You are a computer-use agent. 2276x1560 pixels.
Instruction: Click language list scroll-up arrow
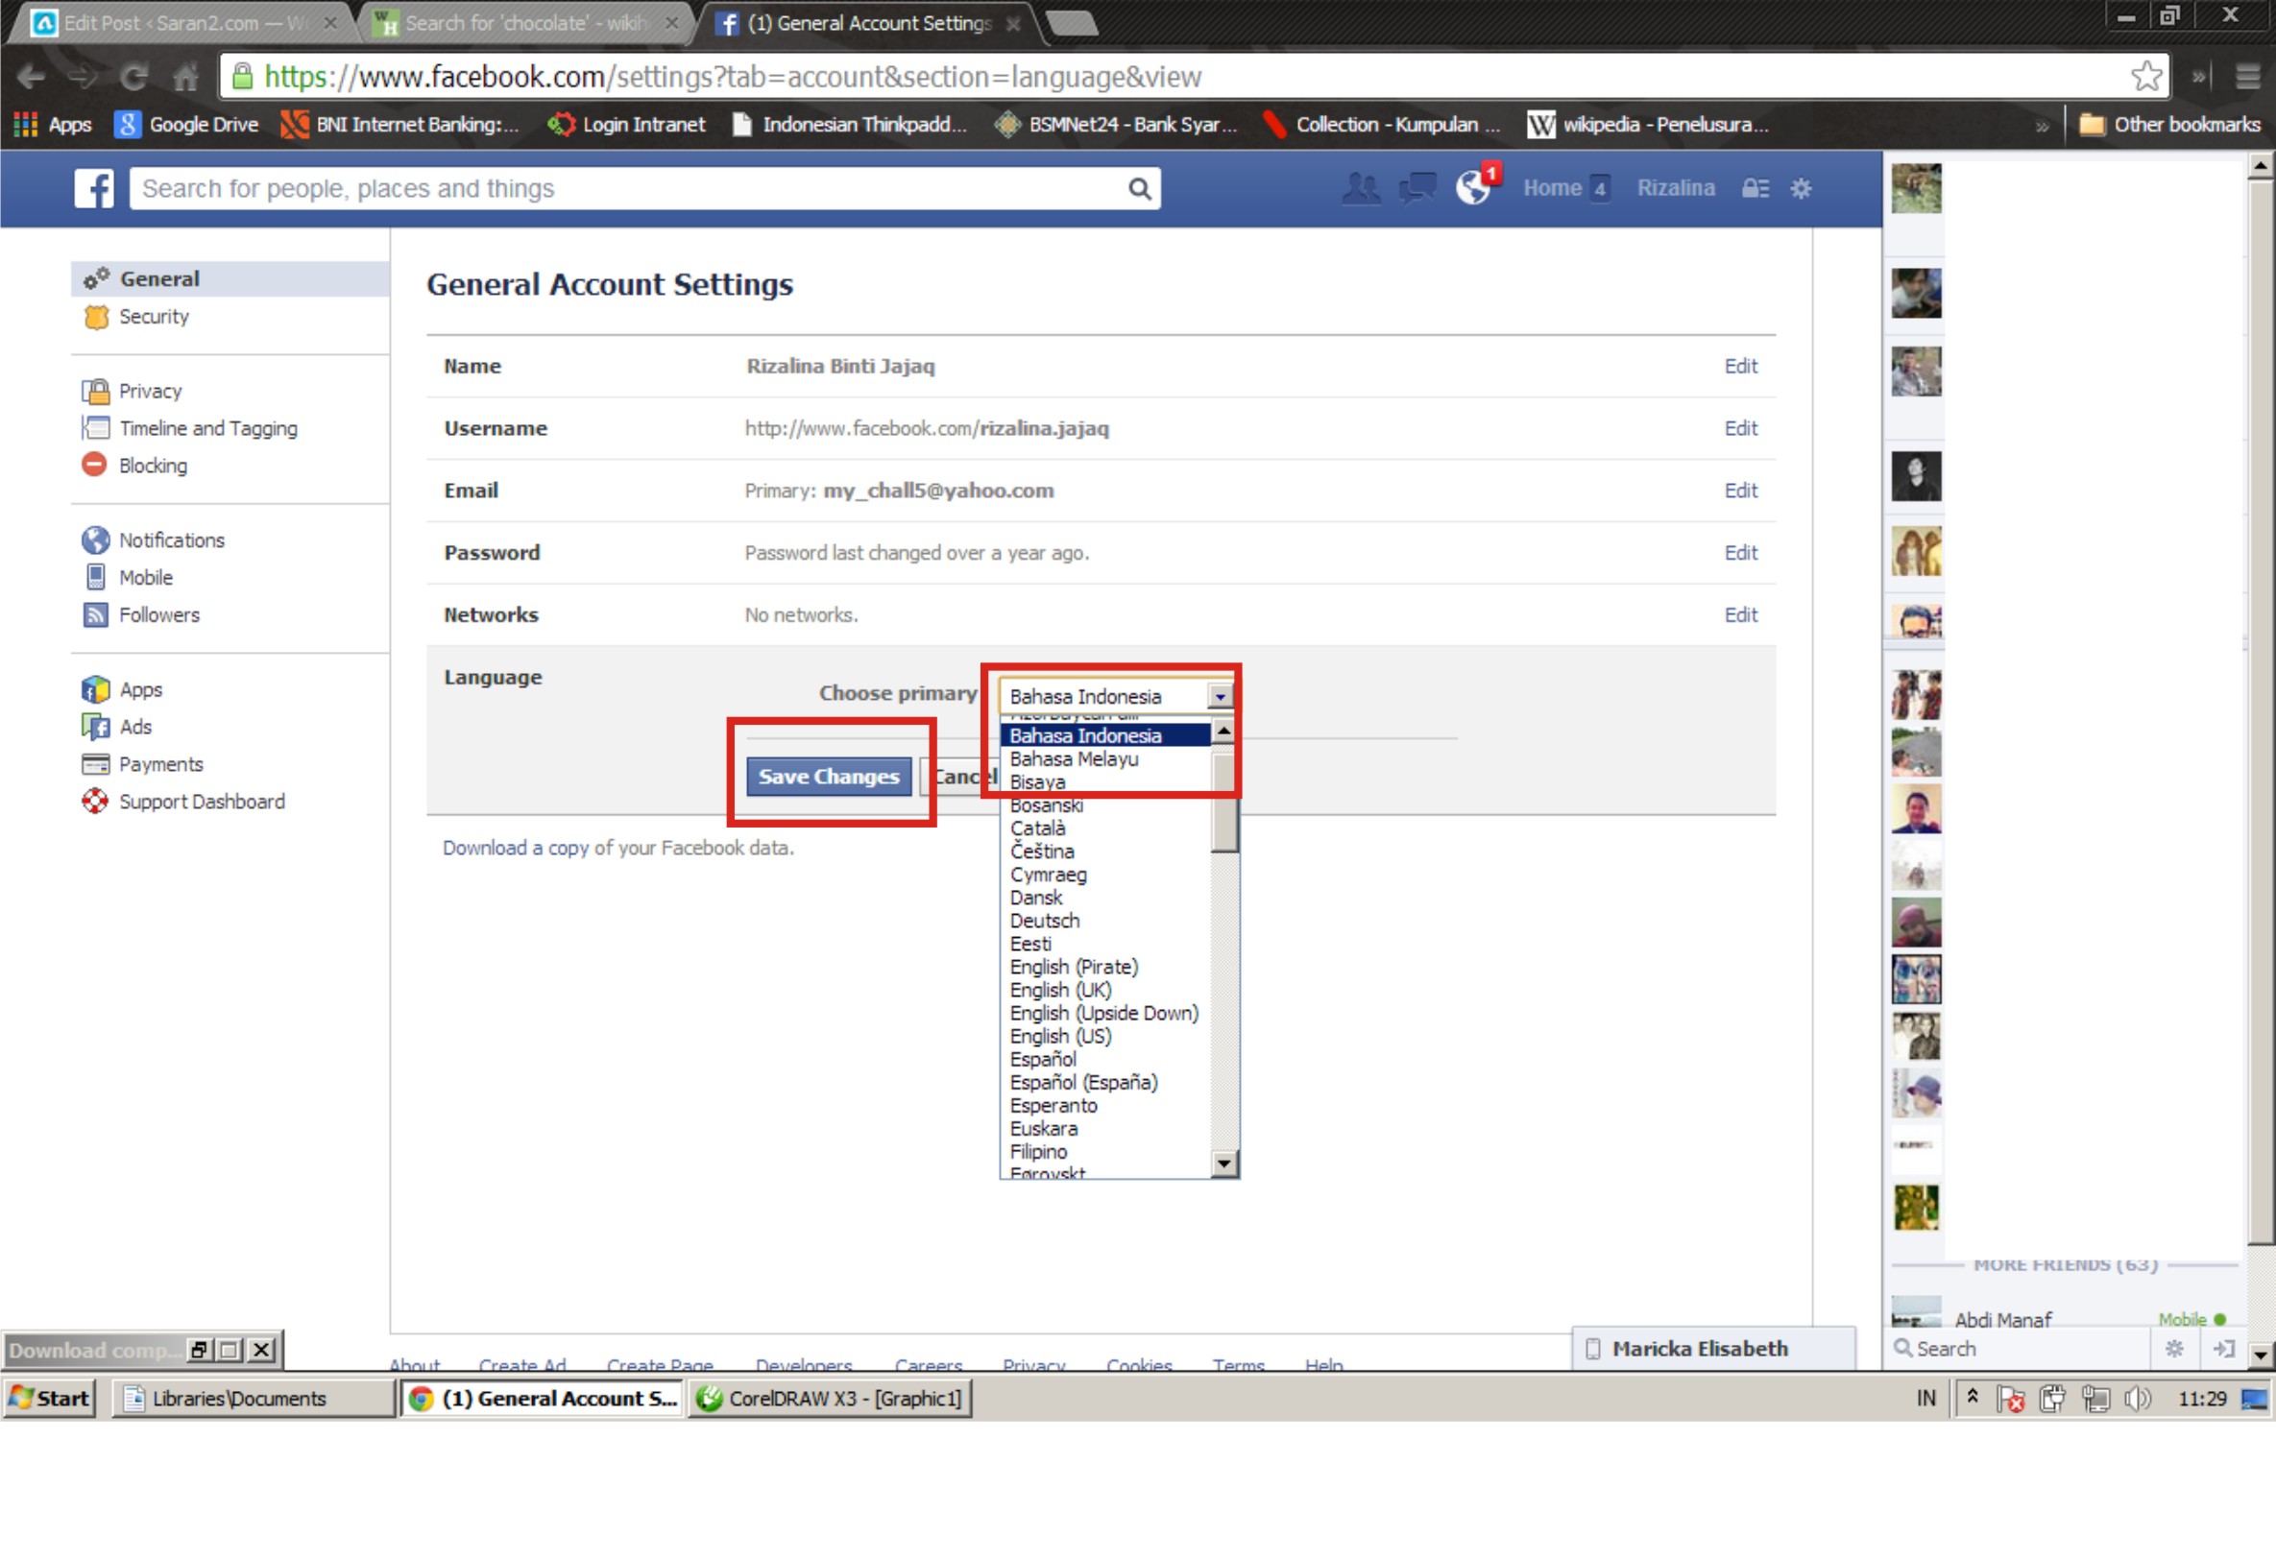1224,732
